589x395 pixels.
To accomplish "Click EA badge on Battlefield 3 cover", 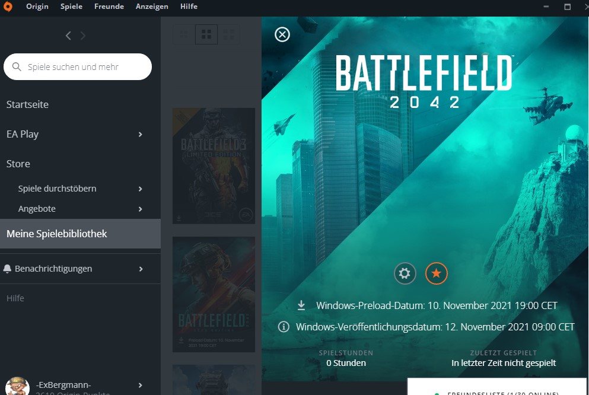I will point(246,215).
